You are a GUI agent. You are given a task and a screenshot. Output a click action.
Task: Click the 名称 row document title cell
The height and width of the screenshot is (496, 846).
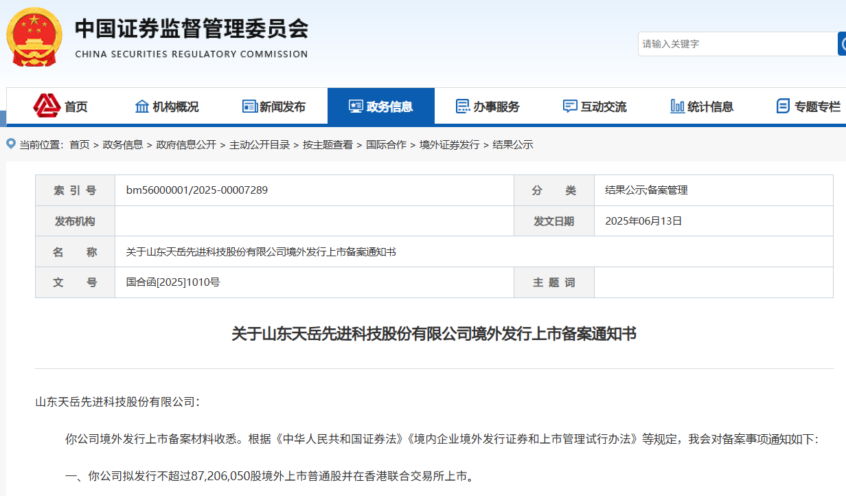click(x=474, y=252)
